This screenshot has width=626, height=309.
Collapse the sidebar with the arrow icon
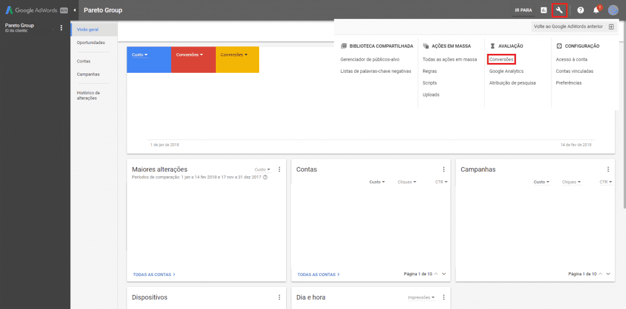tap(75, 10)
